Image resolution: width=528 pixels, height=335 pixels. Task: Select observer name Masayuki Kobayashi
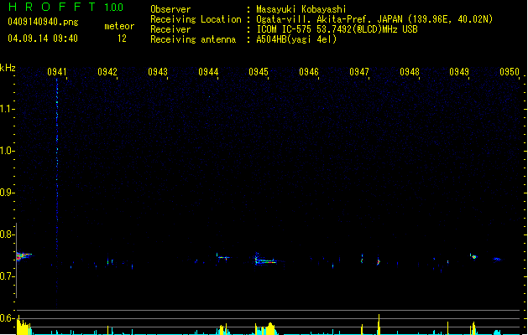coord(301,9)
